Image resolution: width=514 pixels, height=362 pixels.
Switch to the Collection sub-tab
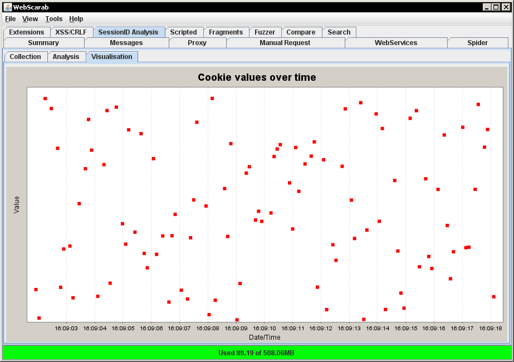point(25,57)
